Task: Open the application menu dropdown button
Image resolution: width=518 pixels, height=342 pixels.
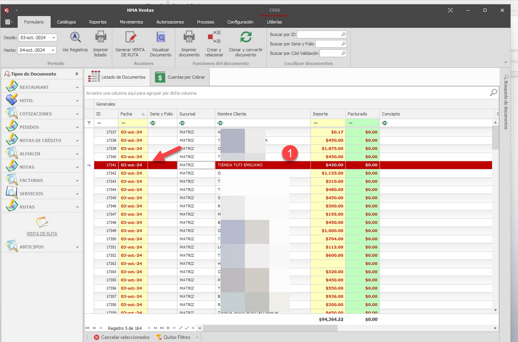Action: (9, 22)
